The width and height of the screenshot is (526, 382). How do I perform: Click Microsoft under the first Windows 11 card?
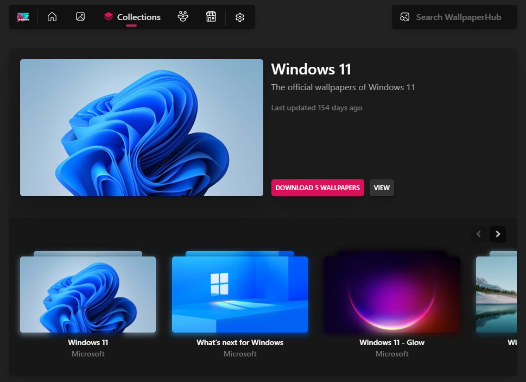click(x=88, y=354)
